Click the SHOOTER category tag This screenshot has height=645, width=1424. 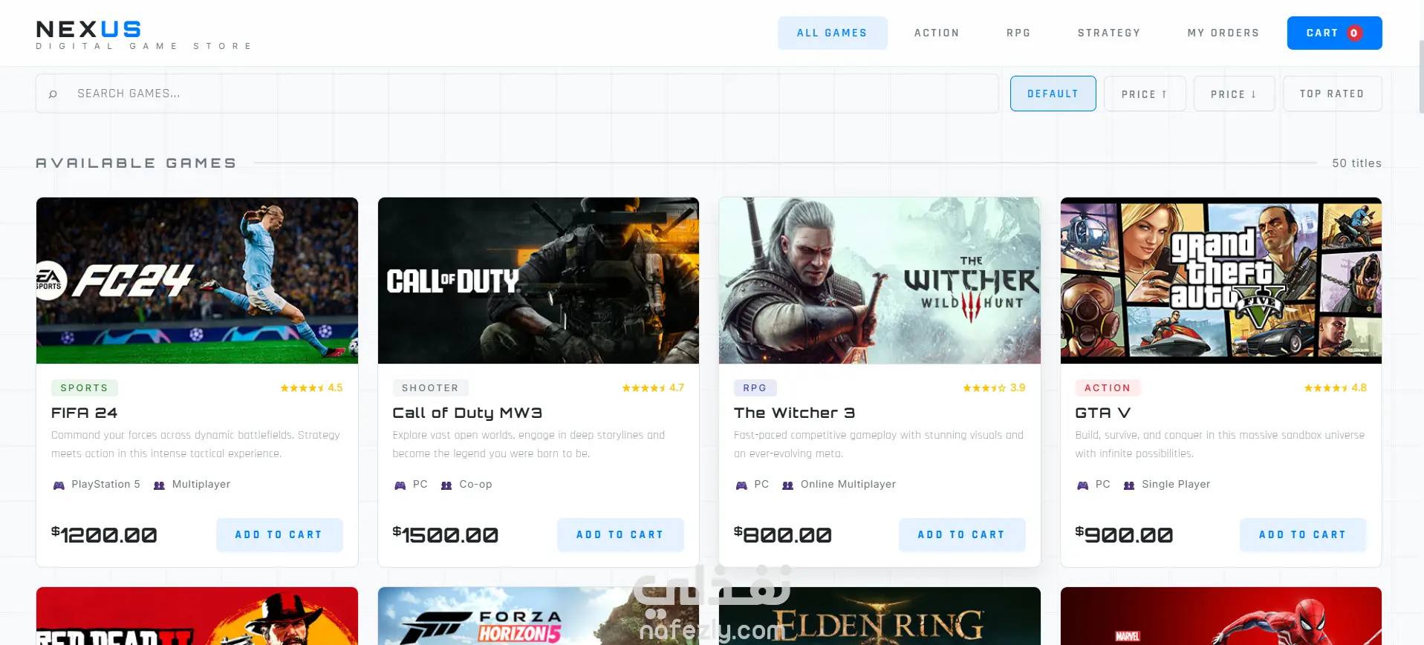click(430, 388)
